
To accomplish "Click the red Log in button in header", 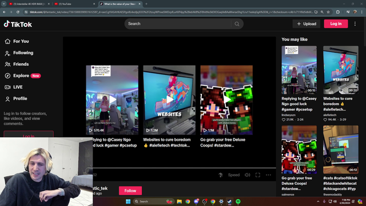I will pyautogui.click(x=336, y=24).
